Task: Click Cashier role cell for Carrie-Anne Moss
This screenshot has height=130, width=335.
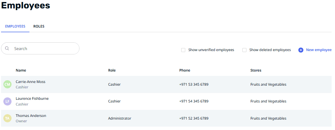Action: click(115, 85)
